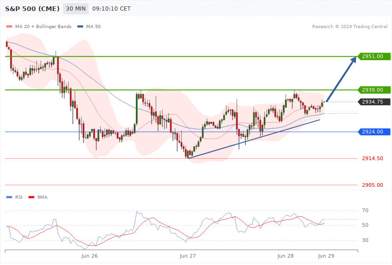
Task: Click the 9MA legend label
Action: [42, 197]
